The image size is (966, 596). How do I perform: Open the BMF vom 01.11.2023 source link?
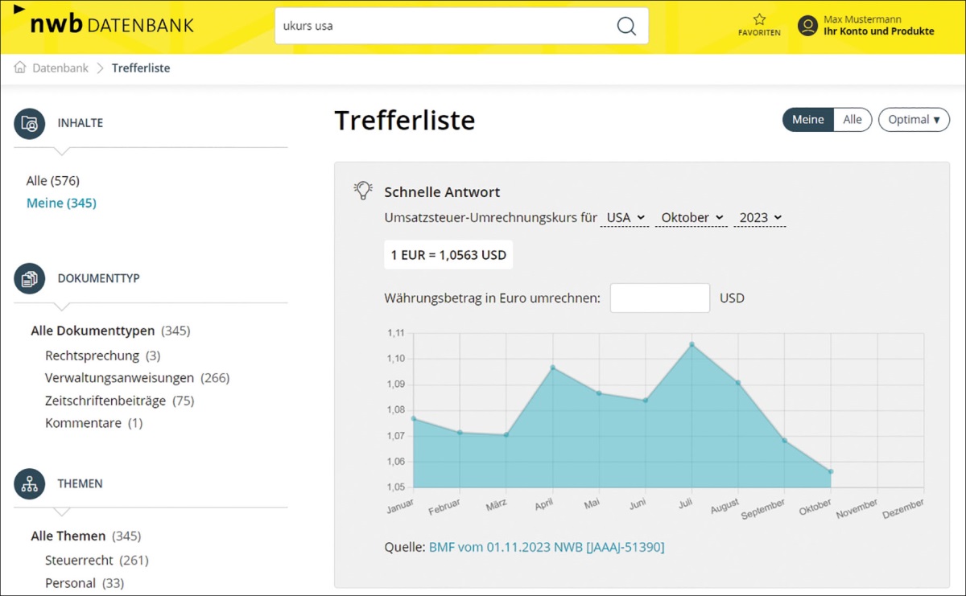(x=546, y=547)
